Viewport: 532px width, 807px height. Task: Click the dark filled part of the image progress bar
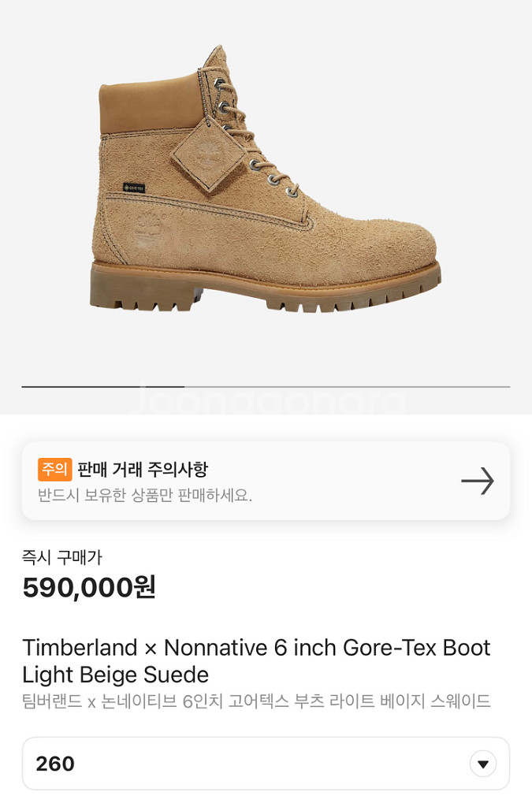tap(102, 387)
